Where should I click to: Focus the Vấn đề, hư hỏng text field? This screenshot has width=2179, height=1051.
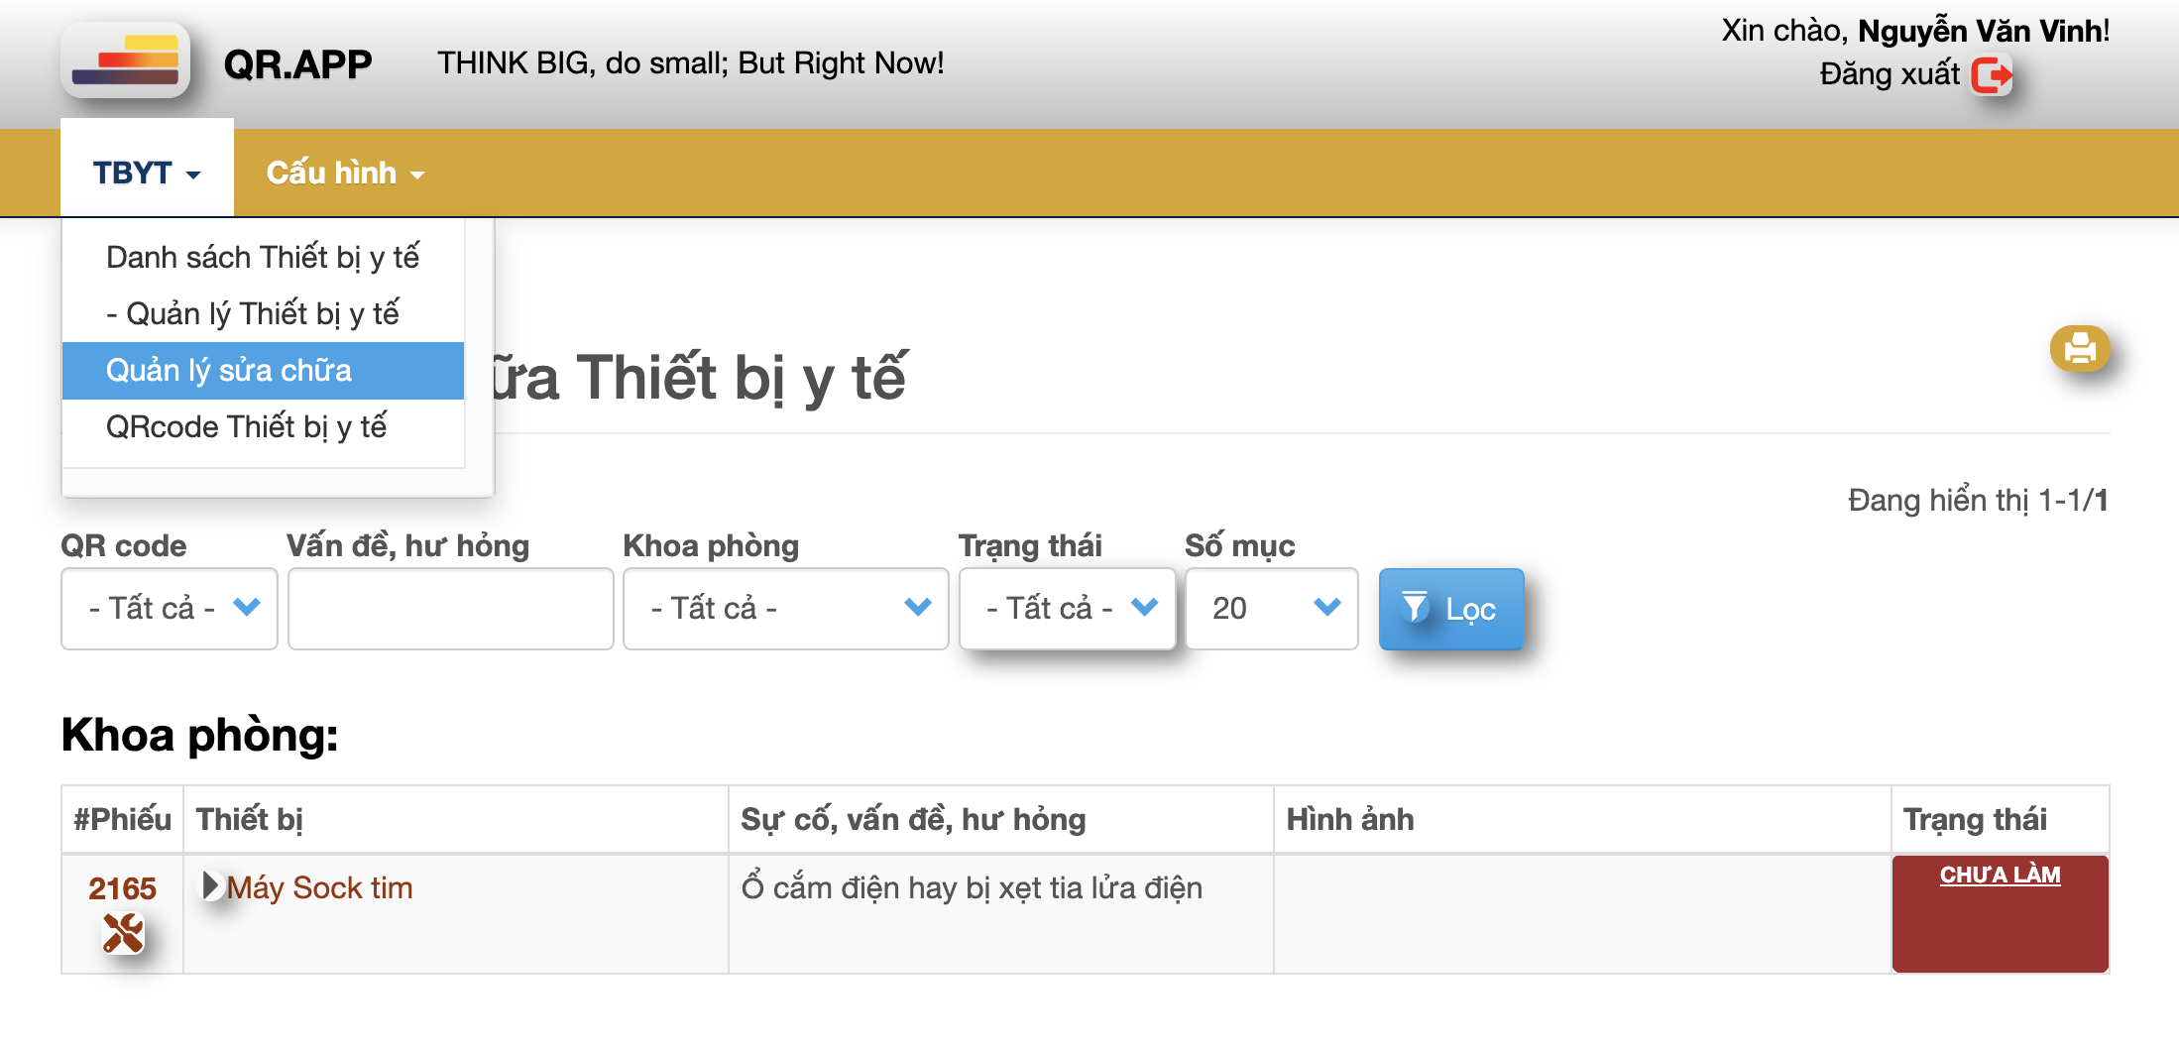[x=450, y=608]
